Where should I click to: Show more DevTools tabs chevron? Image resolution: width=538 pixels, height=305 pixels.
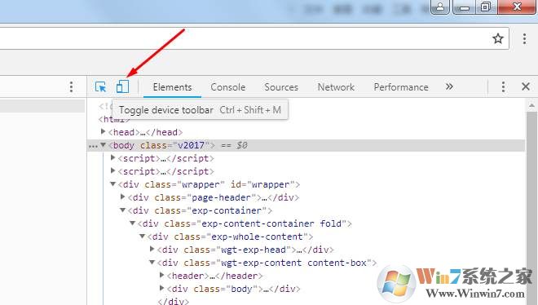(x=449, y=86)
